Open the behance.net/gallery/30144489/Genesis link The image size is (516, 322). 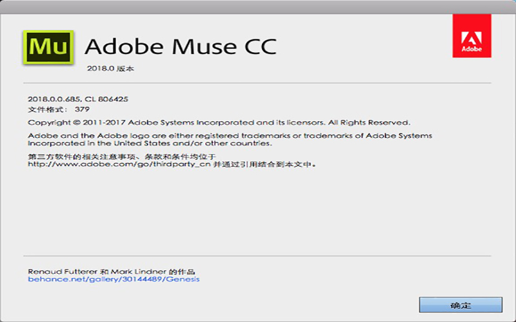(x=114, y=279)
